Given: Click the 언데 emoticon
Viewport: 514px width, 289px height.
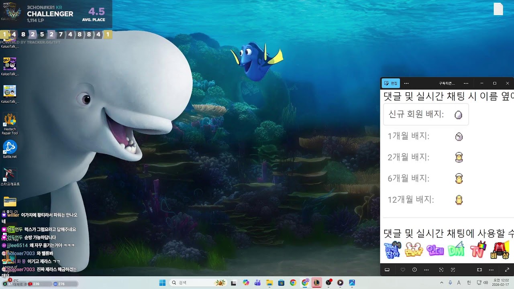Looking at the screenshot, I should (x=435, y=250).
